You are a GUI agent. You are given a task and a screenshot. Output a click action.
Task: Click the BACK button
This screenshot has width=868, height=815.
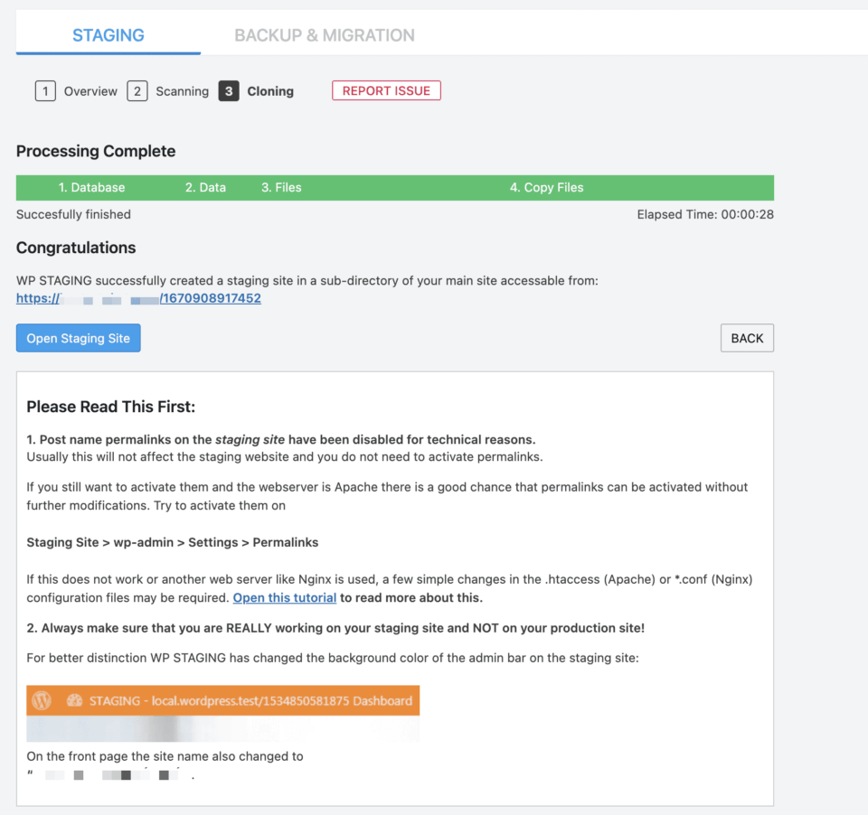point(747,338)
